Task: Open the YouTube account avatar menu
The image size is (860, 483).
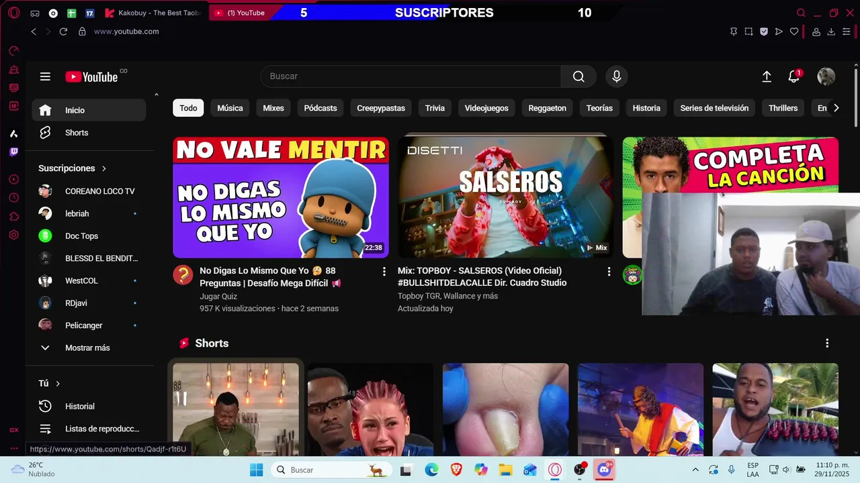Action: (826, 76)
